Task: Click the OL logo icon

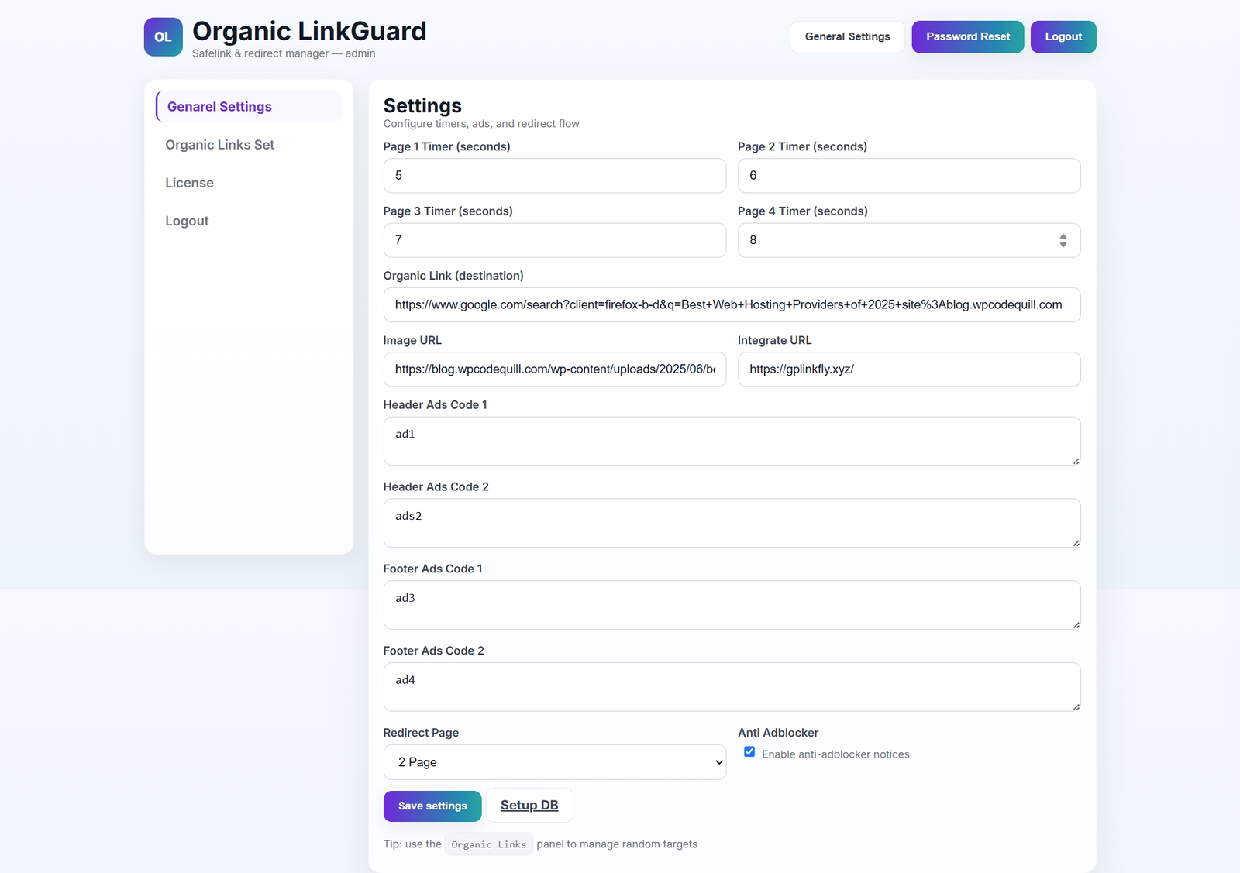Action: click(163, 37)
